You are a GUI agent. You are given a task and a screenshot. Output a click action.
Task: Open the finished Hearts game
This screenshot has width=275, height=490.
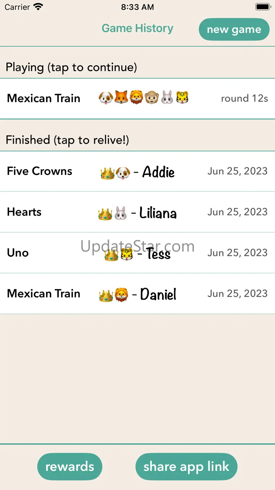pos(24,212)
